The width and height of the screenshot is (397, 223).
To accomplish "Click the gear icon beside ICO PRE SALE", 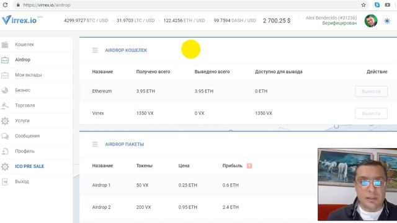I will coord(5,167).
